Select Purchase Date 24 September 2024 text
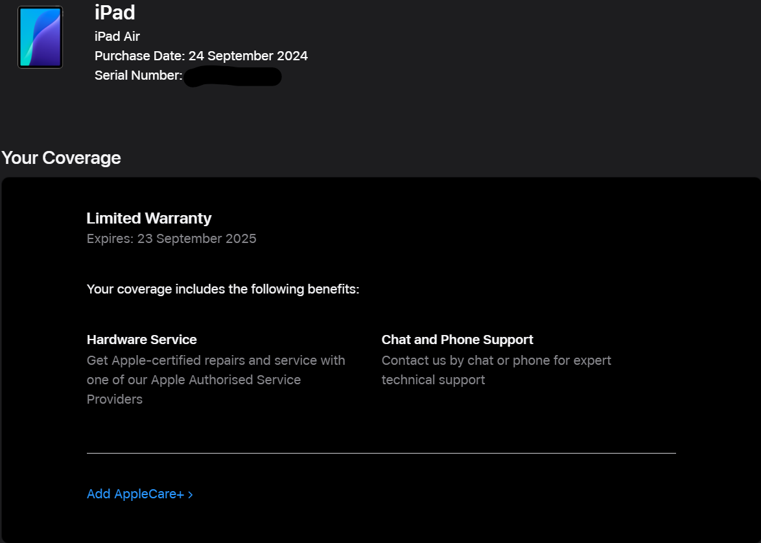The height and width of the screenshot is (543, 761). point(201,56)
